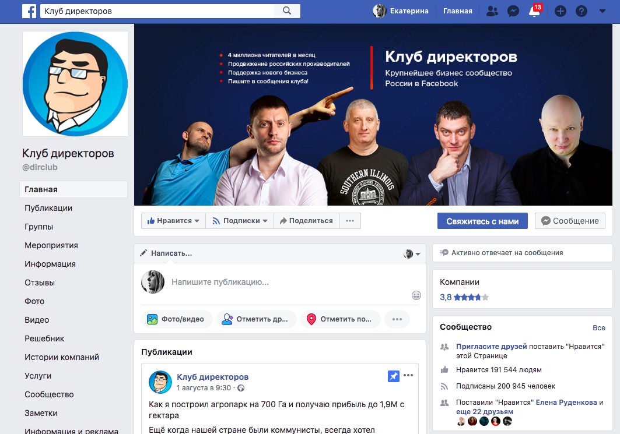
Task: Click the @dirclub page username
Action: pos(40,167)
